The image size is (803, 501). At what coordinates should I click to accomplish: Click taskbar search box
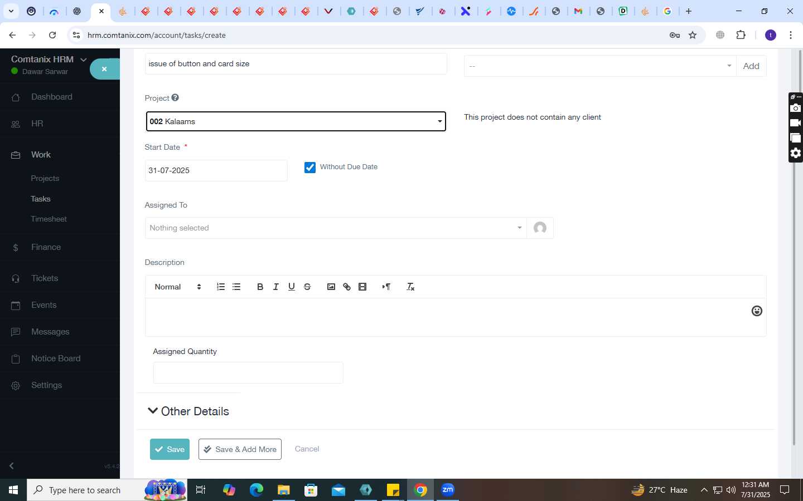pyautogui.click(x=106, y=490)
